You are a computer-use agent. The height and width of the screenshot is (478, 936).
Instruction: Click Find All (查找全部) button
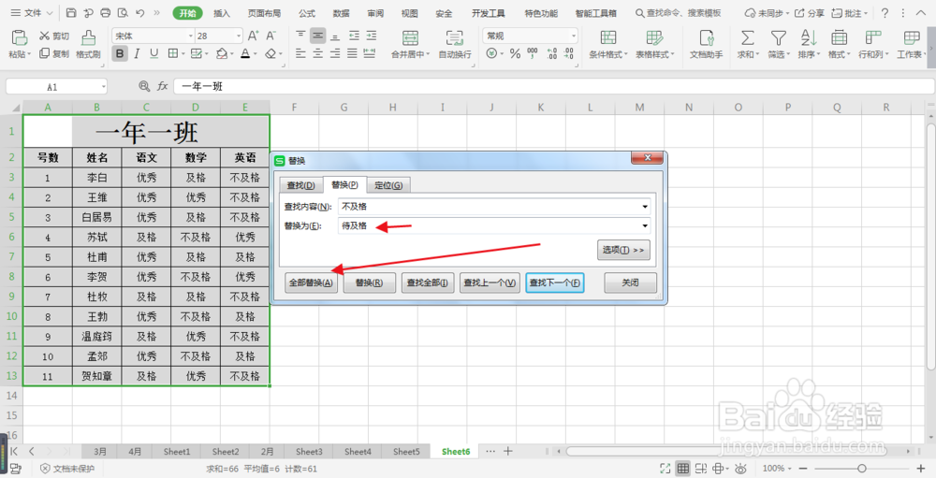(x=428, y=282)
